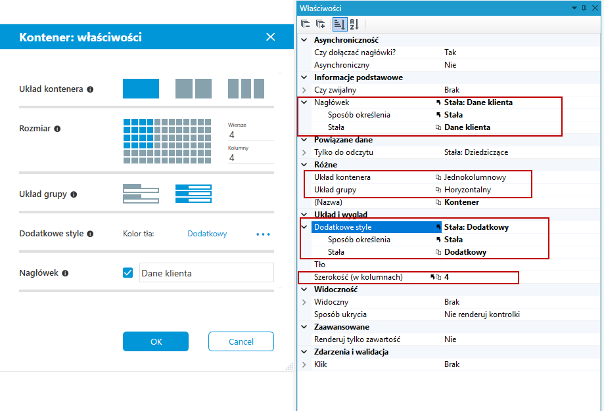
Task: Cancel the container properties dialog
Action: coord(241,341)
